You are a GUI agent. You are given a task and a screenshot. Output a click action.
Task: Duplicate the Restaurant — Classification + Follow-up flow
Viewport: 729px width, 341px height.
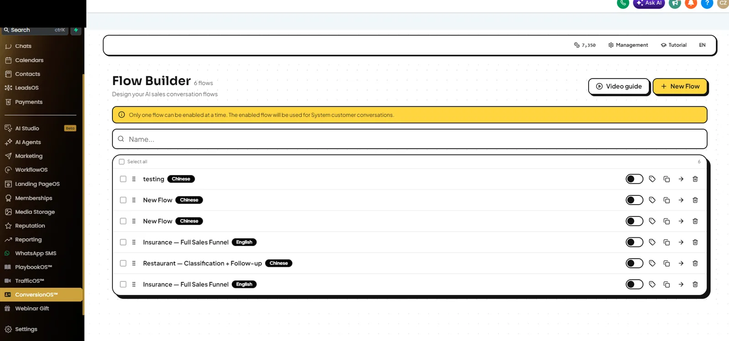coord(667,263)
